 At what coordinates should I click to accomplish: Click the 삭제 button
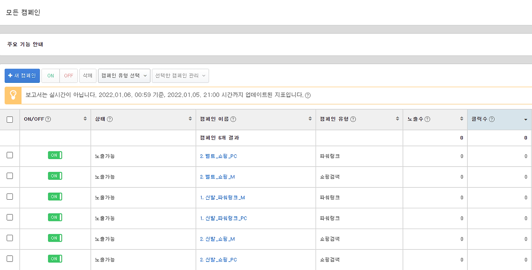click(88, 76)
